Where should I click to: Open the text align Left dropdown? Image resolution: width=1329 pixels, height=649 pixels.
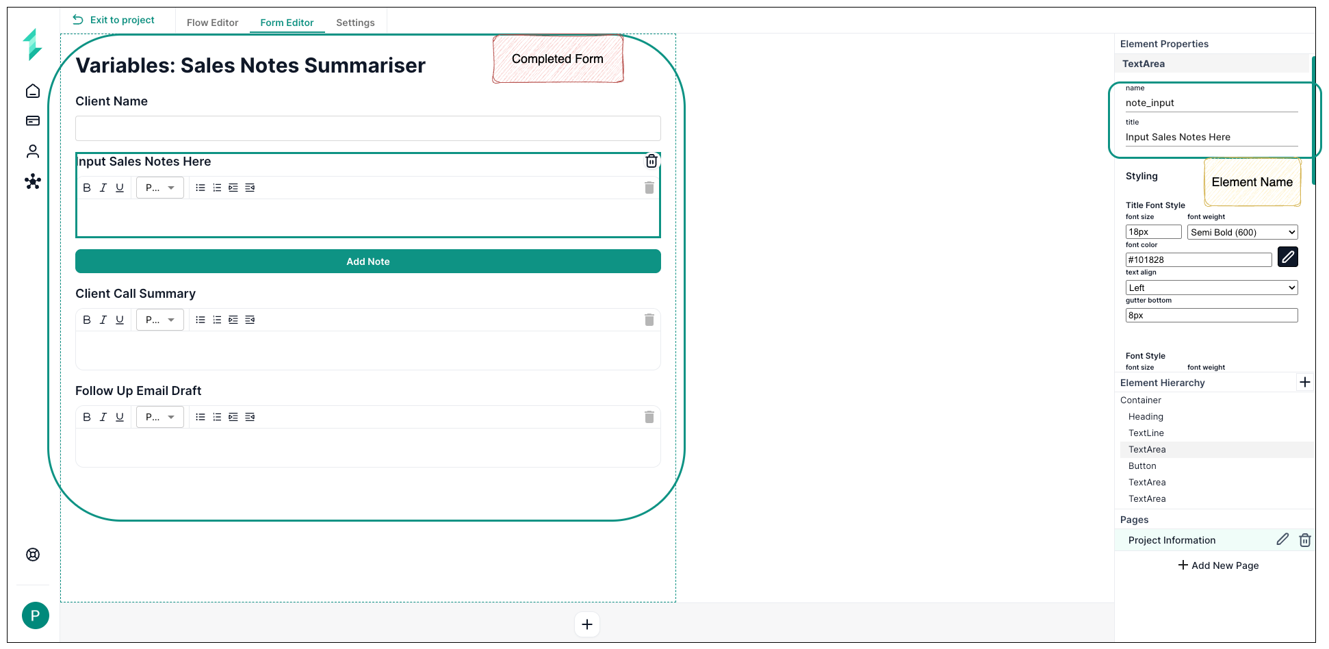[x=1212, y=288]
